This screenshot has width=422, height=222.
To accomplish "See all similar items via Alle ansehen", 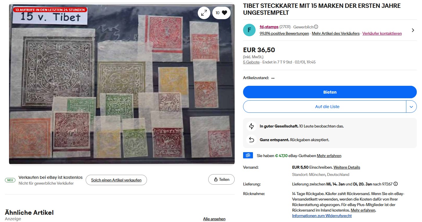I will 214,219.
